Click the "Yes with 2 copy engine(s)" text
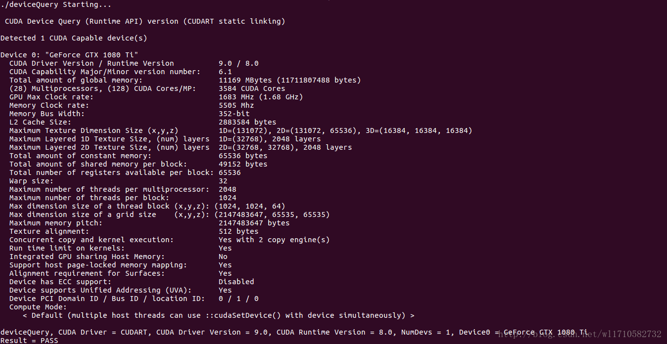 (x=274, y=240)
